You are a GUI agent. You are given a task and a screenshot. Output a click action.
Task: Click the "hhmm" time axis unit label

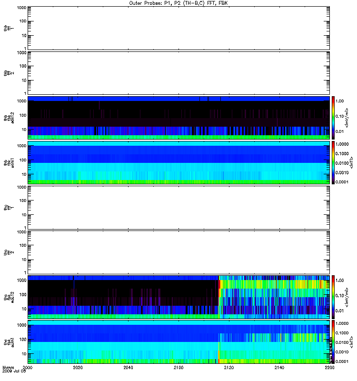click(8, 367)
